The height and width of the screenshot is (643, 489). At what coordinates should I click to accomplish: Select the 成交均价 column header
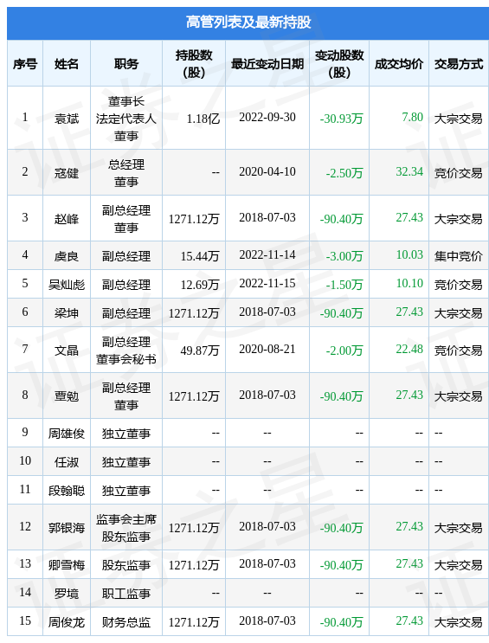click(x=399, y=64)
